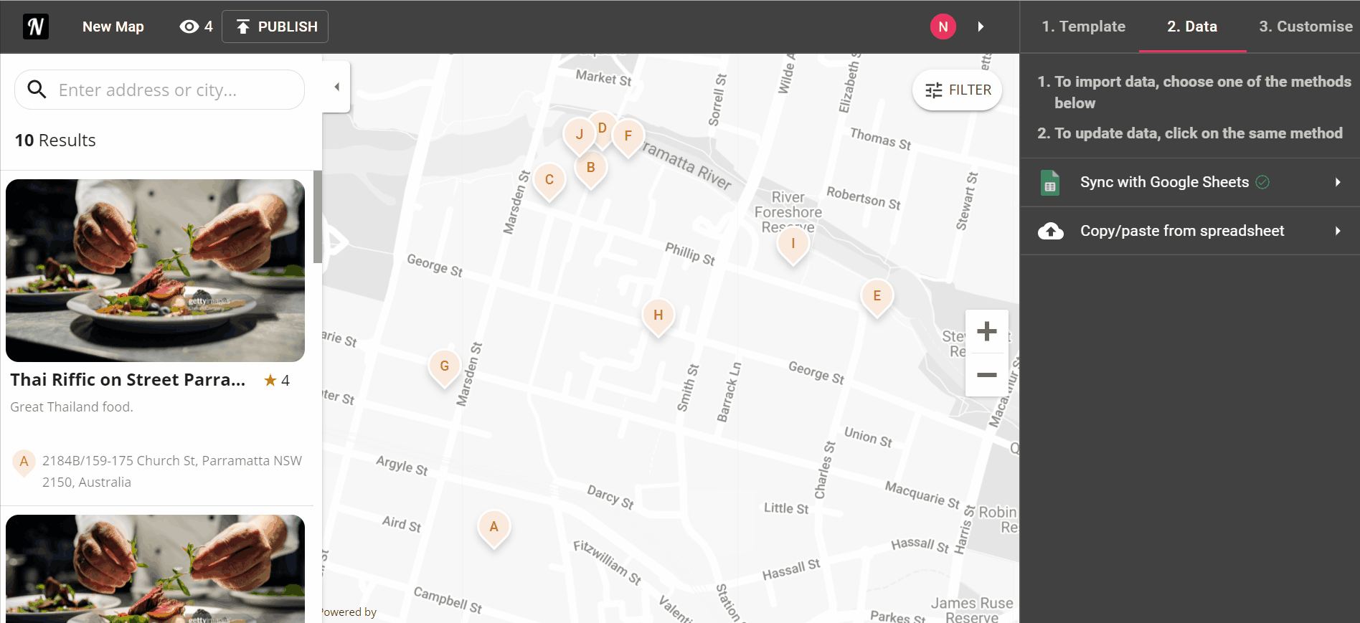Select map marker A
Image resolution: width=1360 pixels, height=623 pixels.
(x=494, y=529)
